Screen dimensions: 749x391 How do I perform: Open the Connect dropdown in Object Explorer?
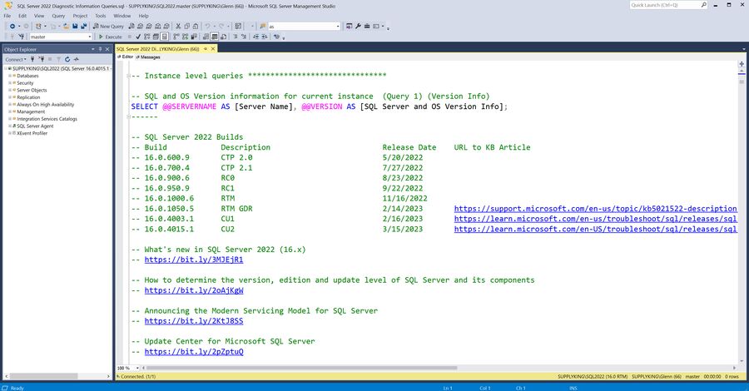[16, 59]
